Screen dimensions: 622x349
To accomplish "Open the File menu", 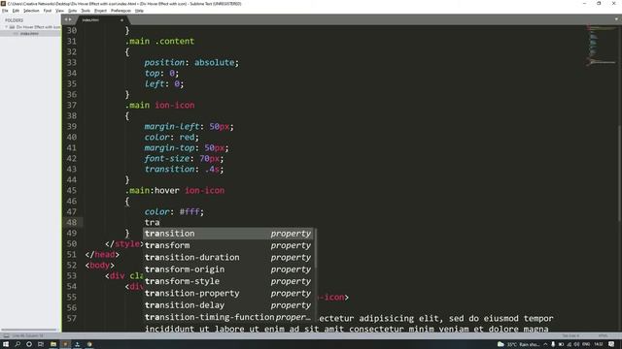I will (x=5, y=11).
